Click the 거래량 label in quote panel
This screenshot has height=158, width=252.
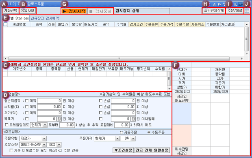[x=220, y=70]
